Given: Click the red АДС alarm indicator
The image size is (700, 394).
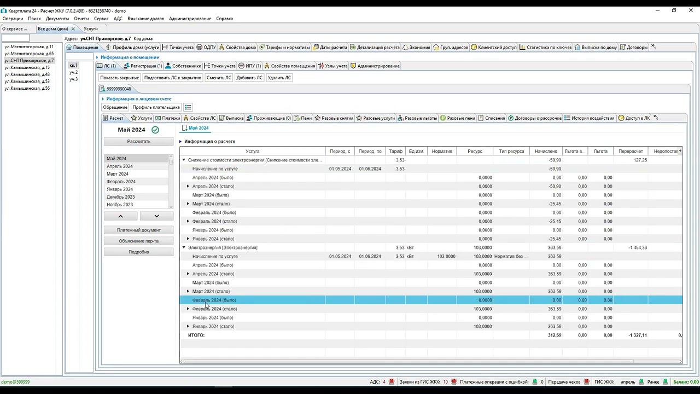Looking at the screenshot, I should (392, 382).
